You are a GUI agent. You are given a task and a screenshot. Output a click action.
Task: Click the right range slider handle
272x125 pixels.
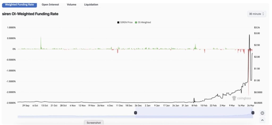click(x=253, y=113)
